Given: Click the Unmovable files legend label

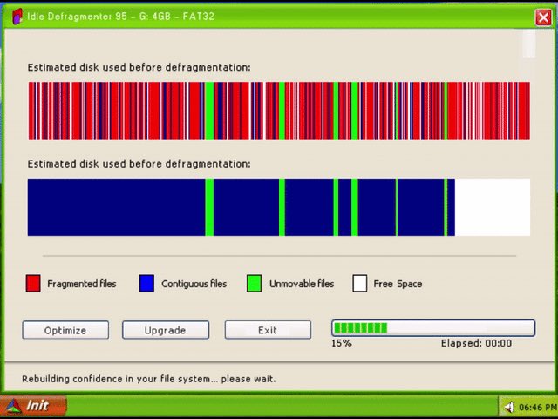Looking at the screenshot, I should 302,284.
